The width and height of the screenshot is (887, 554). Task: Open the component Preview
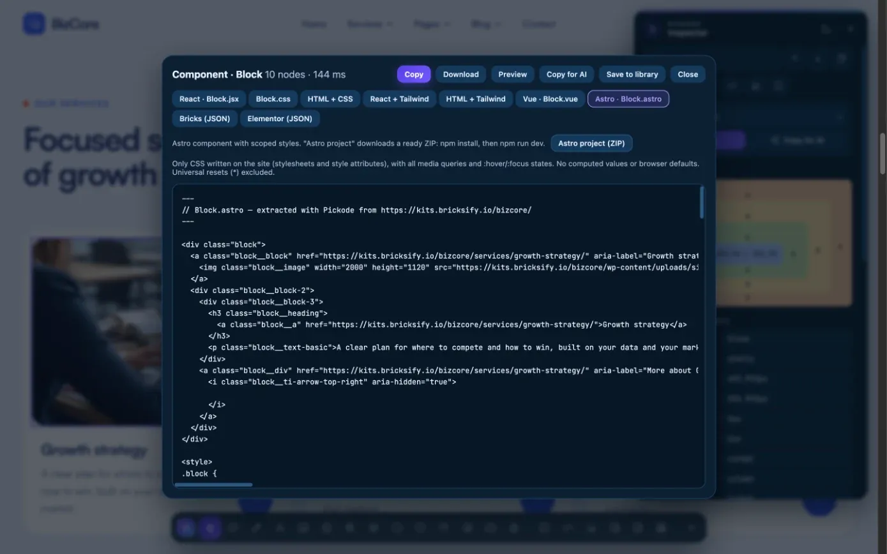tap(512, 74)
